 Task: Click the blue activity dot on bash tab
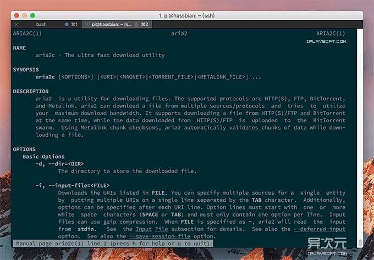point(67,24)
